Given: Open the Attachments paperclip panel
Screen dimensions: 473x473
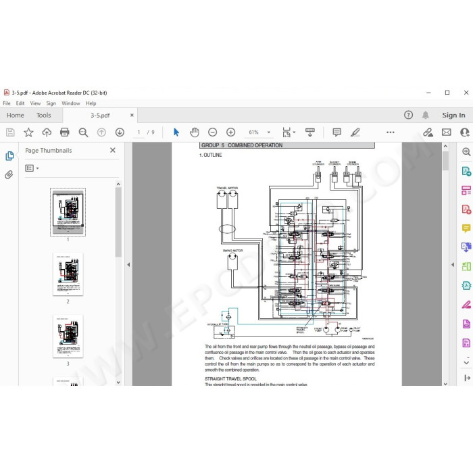Looking at the screenshot, I should [9, 174].
